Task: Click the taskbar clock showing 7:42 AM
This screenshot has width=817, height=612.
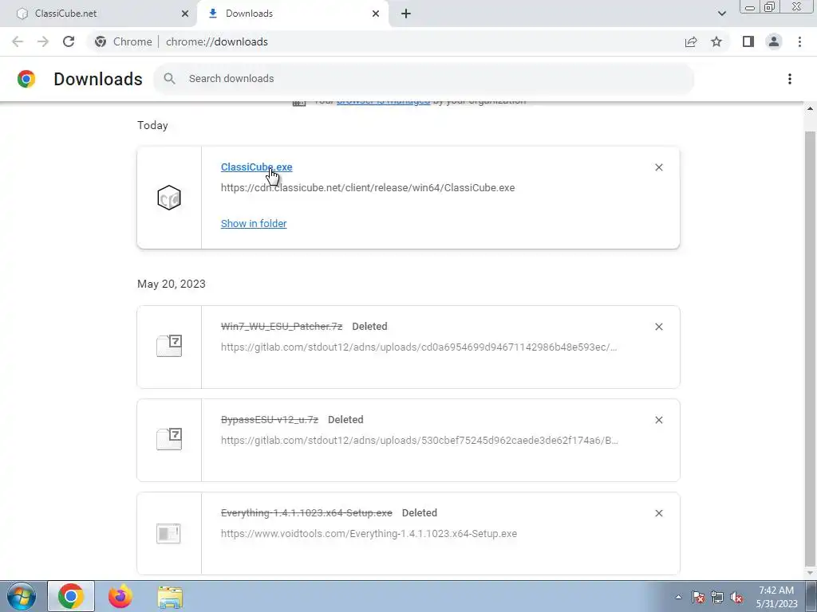Action: pyautogui.click(x=776, y=597)
